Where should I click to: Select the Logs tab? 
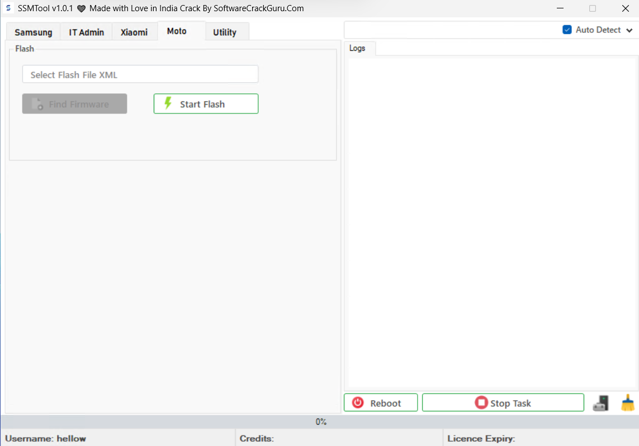click(357, 48)
